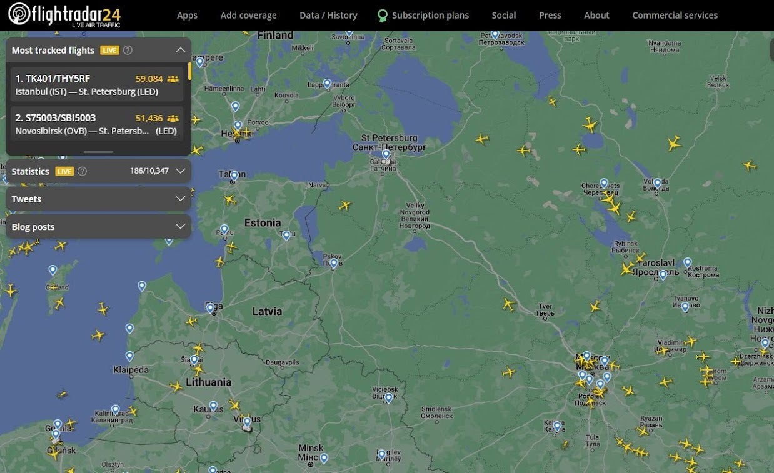
Task: Open Subscription plans page
Action: coord(430,15)
